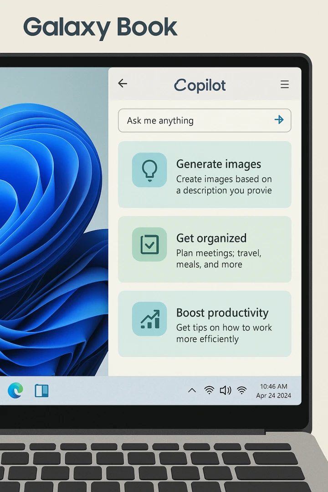Click the checkmark icon for Get organized
Viewport: 328px width, 492px height.
(149, 245)
